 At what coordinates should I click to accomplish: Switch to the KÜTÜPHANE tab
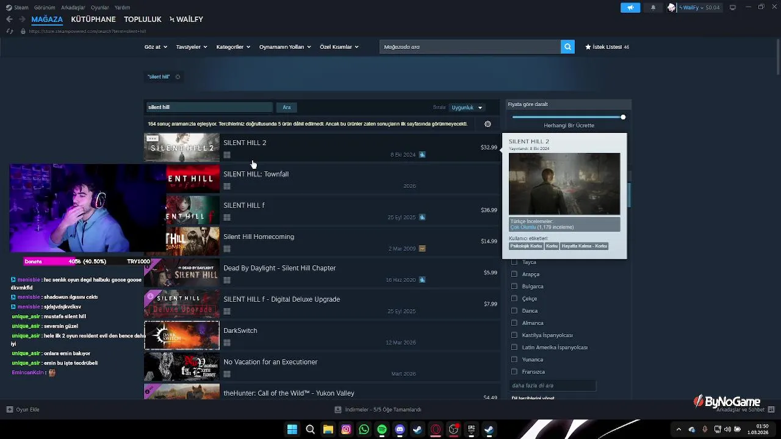(x=93, y=20)
